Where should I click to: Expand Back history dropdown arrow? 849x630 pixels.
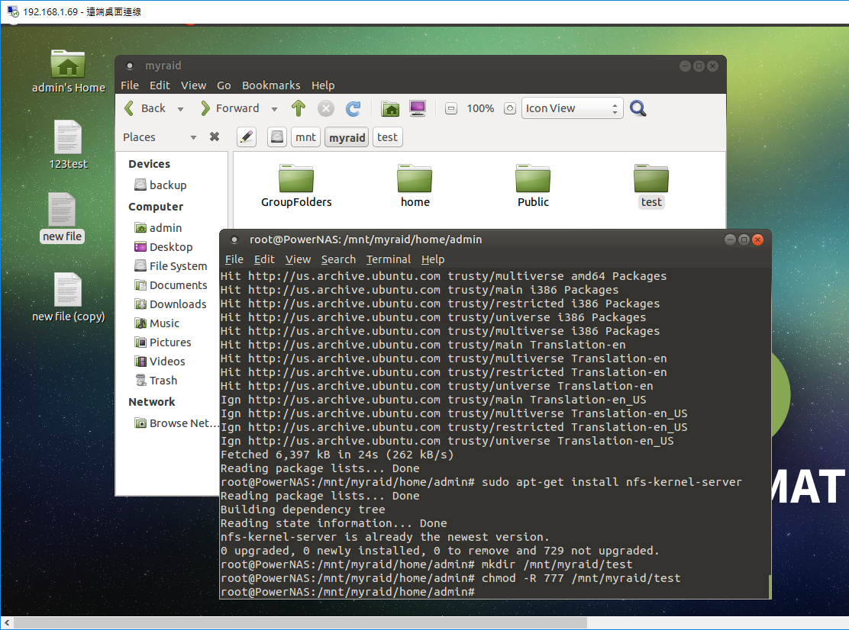coord(180,109)
